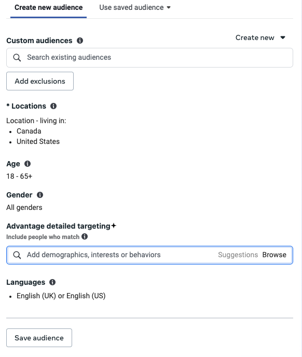This screenshot has width=302, height=357.
Task: Click the Age info icon
Action: 28,164
